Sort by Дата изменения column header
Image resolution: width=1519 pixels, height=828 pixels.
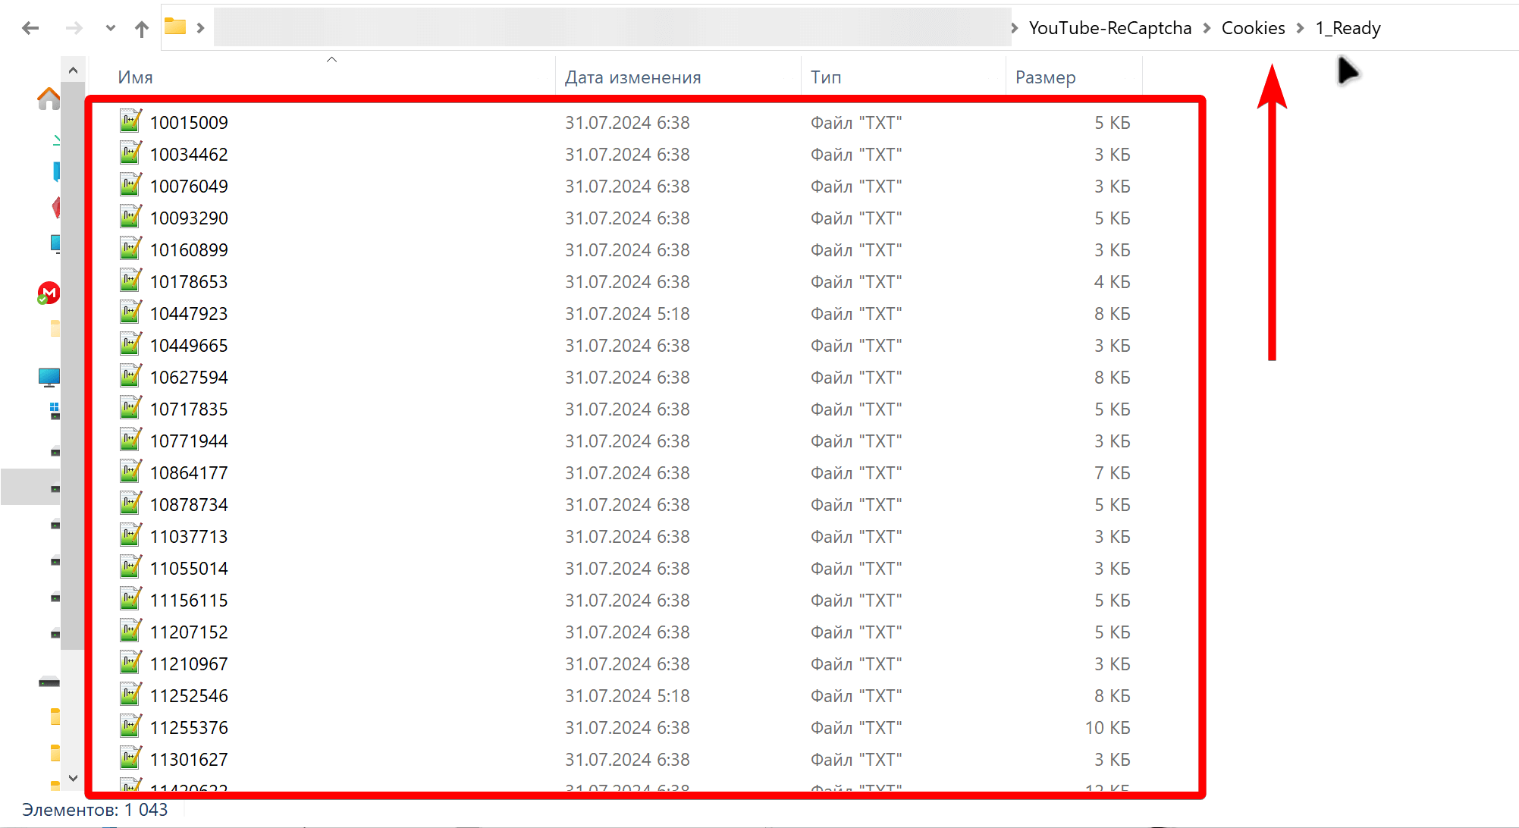point(632,77)
